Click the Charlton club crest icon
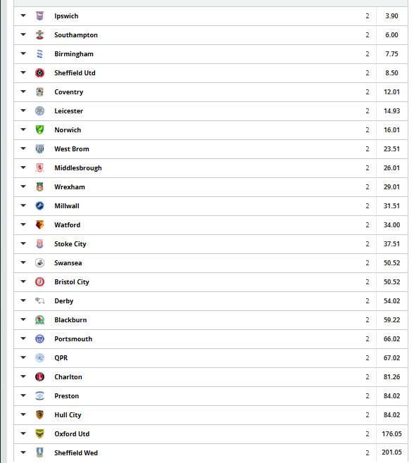This screenshot has height=463, width=414. [39, 376]
